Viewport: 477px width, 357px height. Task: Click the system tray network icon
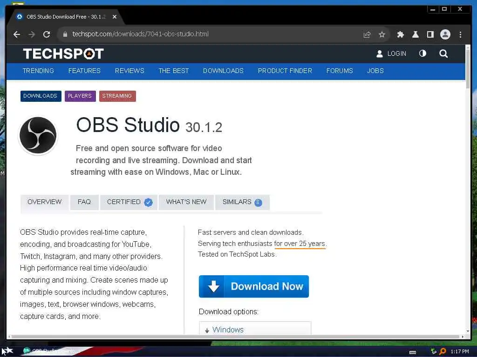[434, 351]
